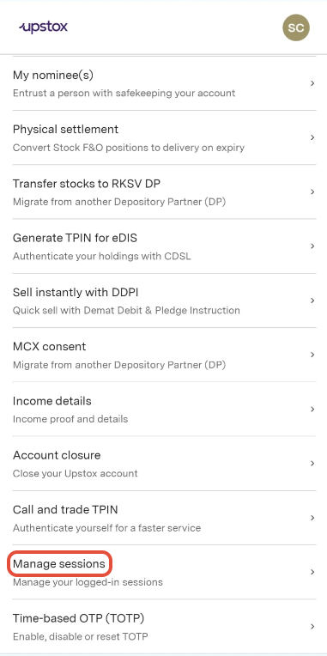This screenshot has width=327, height=656.
Task: Expand My nominee(s) chevron arrow
Action: point(312,83)
